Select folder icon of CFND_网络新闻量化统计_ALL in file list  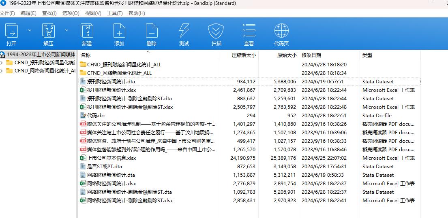pyautogui.click(x=83, y=73)
